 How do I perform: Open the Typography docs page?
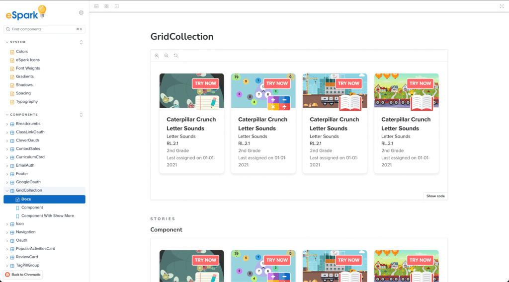pyautogui.click(x=26, y=102)
